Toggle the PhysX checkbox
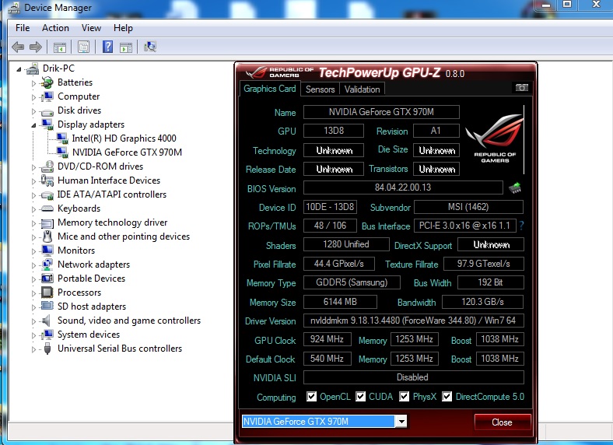This screenshot has width=613, height=445. [x=405, y=397]
